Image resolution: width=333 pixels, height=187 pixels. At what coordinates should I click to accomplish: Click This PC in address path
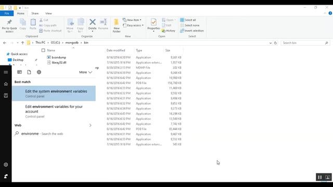pos(41,43)
